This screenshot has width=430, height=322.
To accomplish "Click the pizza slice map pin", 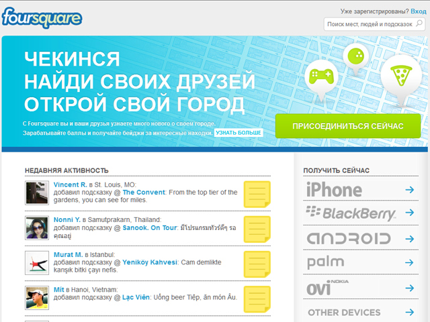I will click(x=400, y=76).
